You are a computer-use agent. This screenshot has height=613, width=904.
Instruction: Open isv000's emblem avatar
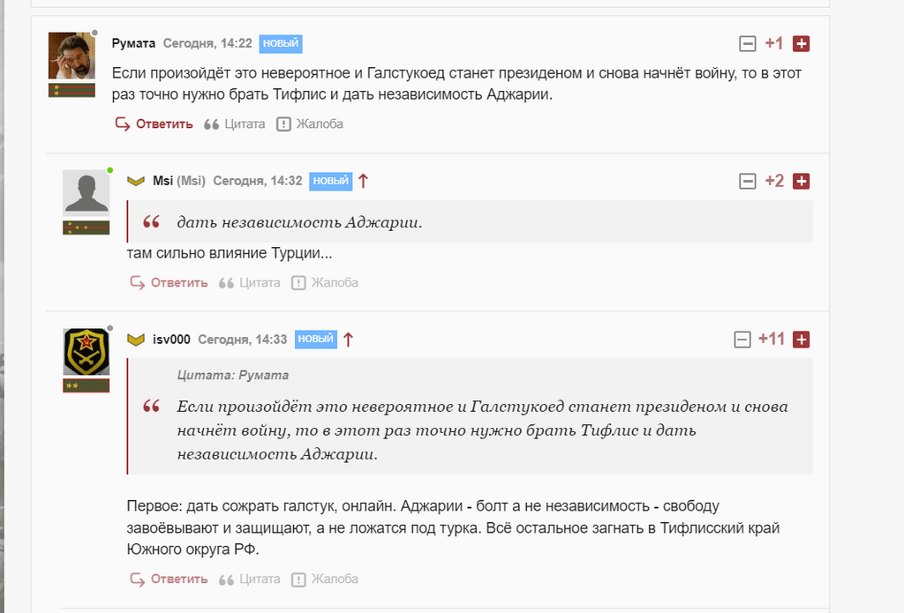(x=86, y=352)
